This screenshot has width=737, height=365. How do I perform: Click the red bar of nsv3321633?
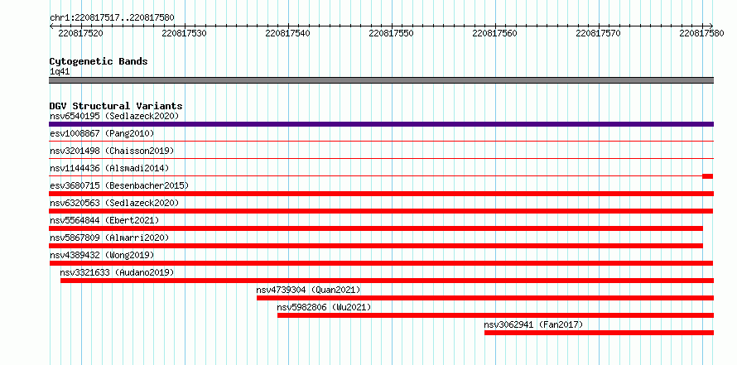click(387, 281)
